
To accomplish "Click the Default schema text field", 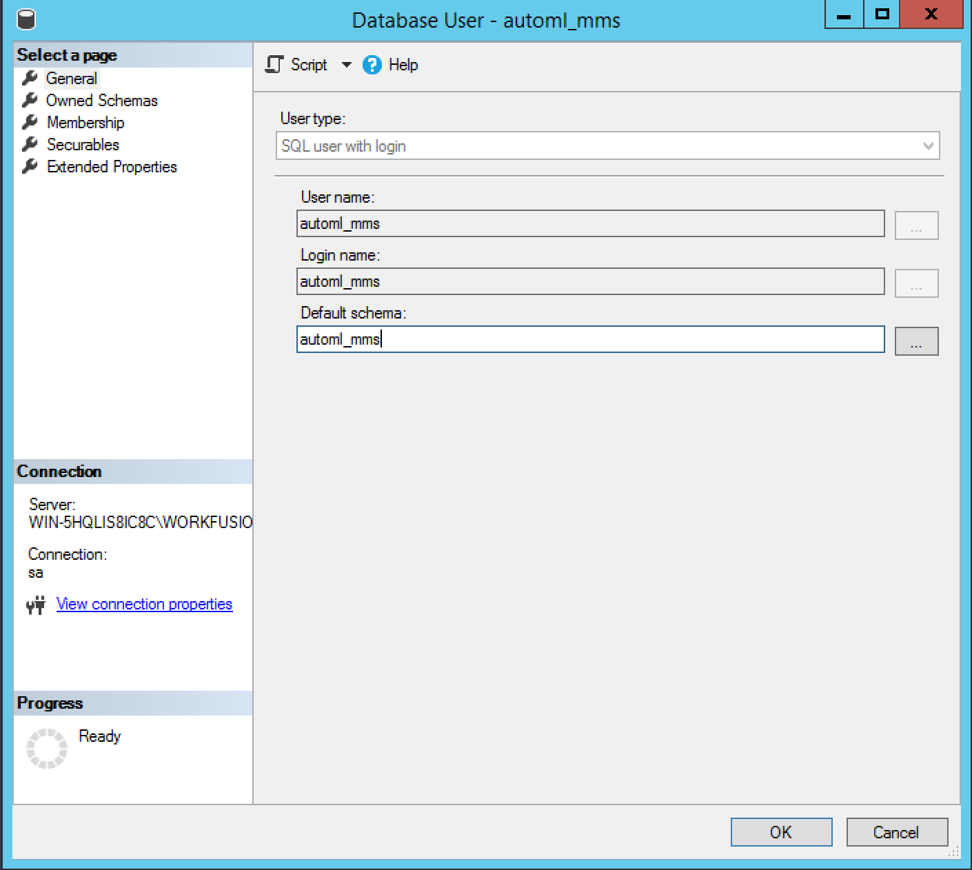I will click(591, 339).
